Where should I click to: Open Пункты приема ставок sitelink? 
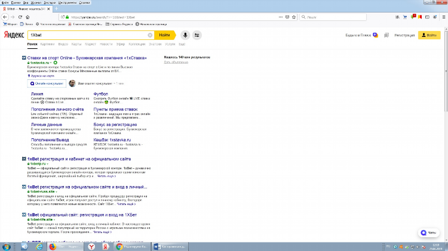tap(115, 109)
